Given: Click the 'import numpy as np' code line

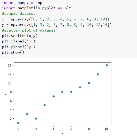Looking at the screenshot, I should pos(22,3).
